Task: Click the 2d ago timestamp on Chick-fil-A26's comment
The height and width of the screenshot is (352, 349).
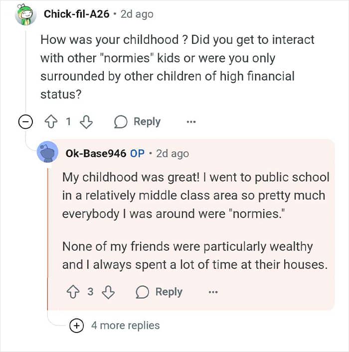Action: [137, 14]
